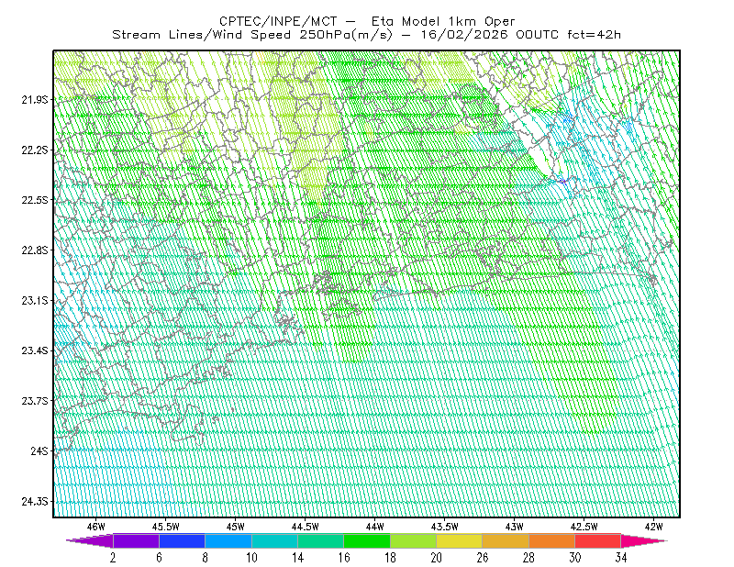Click the color bar value label '30'

(x=575, y=558)
